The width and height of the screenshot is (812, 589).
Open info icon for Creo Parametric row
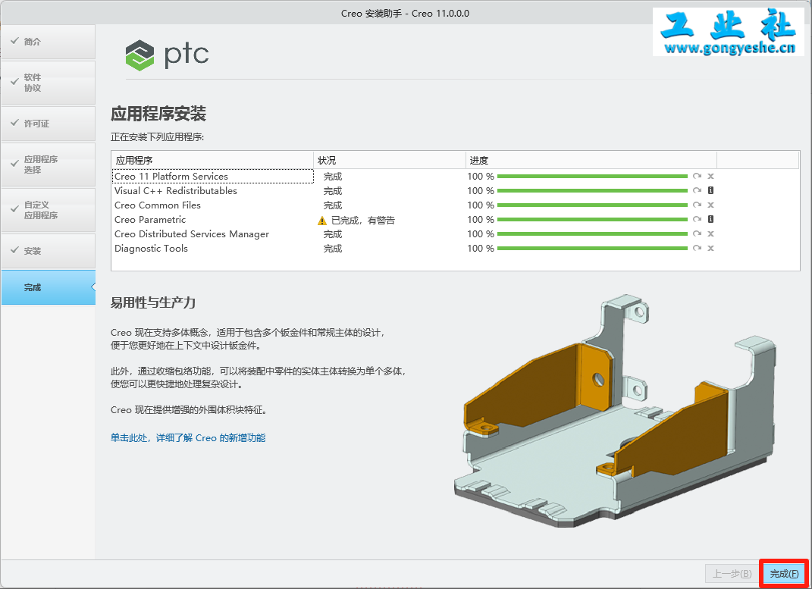click(x=711, y=219)
